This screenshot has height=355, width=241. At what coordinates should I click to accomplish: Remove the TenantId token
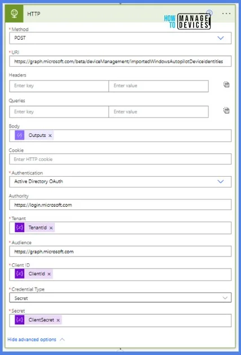point(51,228)
